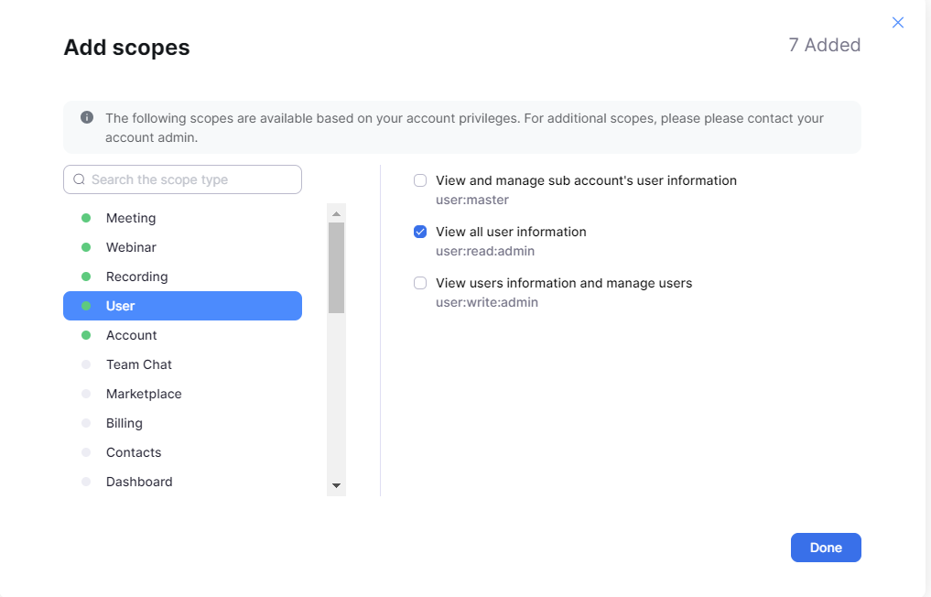Screen dimensions: 931x597
Task: Select the Account scope category
Action: click(x=132, y=335)
